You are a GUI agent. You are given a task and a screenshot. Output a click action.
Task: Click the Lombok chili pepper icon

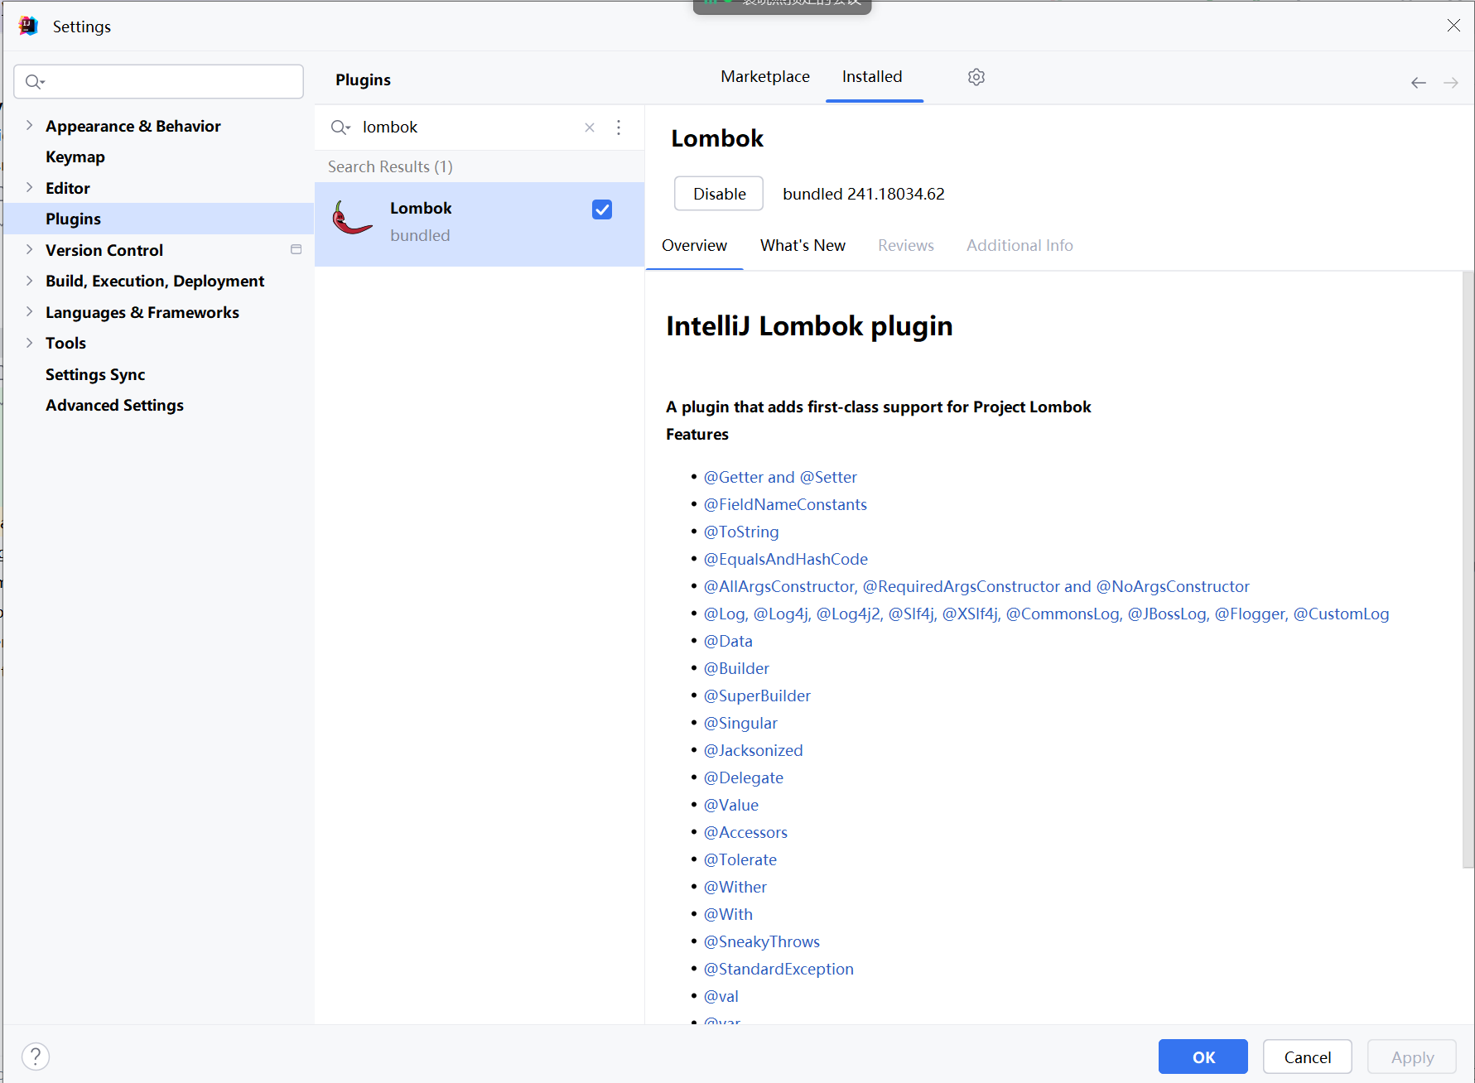coord(352,219)
